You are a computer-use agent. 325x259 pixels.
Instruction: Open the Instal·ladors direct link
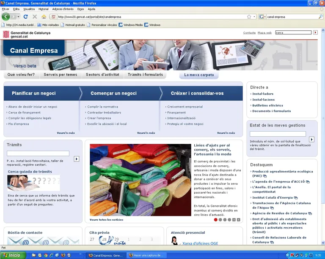point(263,94)
